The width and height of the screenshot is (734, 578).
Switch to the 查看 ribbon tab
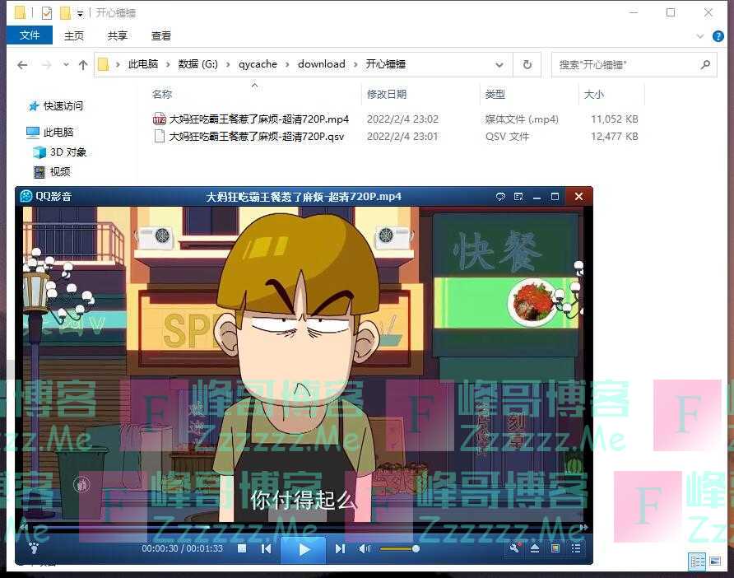tap(161, 35)
